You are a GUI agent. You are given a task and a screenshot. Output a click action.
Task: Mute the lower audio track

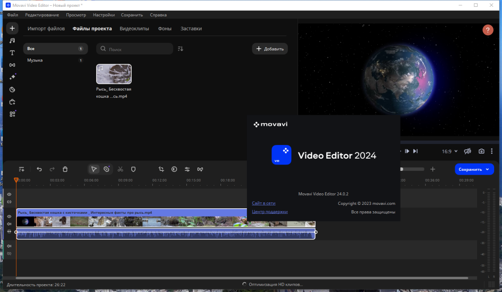tap(9, 246)
